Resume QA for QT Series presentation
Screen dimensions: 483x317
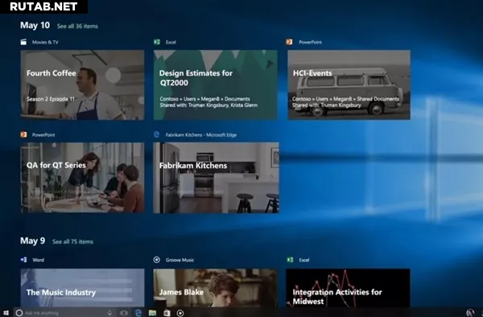pos(82,178)
